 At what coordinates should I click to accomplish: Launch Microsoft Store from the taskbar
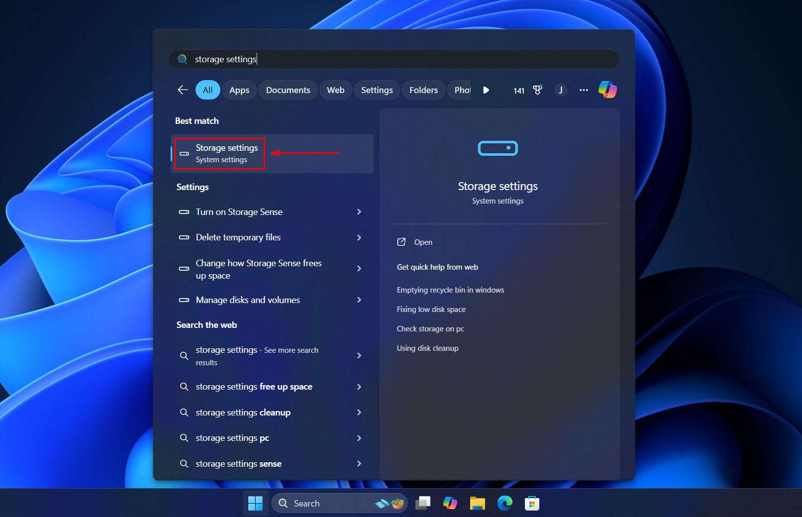tap(532, 503)
